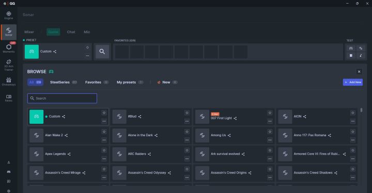This screenshot has height=193, width=372.
Task: Share the Assassin's Creed Odyssey preset
Action: point(169,173)
